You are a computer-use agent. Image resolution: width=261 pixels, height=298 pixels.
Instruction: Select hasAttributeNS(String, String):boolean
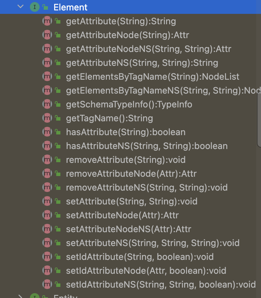(147, 146)
